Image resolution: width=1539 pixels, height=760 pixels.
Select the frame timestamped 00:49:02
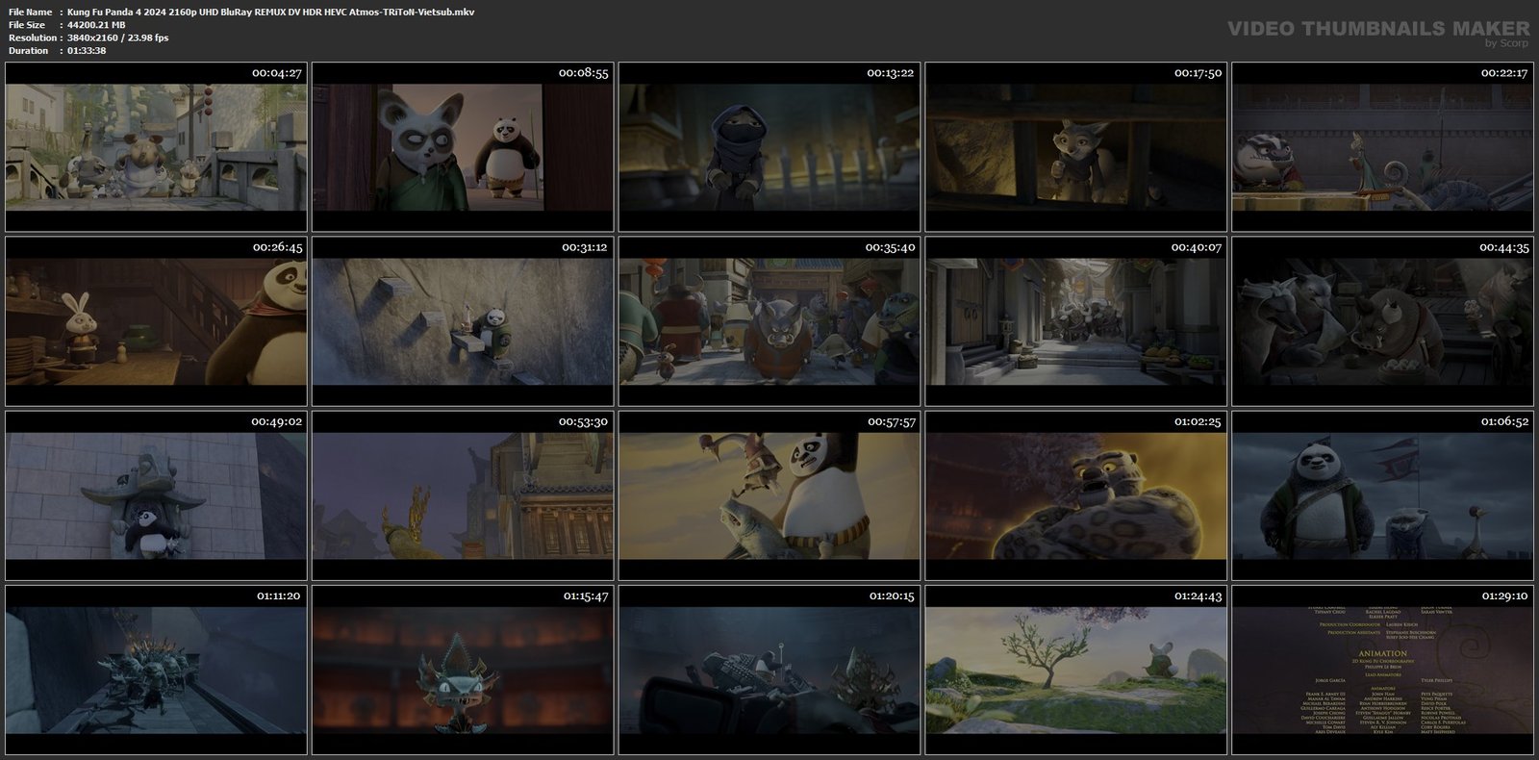(156, 495)
